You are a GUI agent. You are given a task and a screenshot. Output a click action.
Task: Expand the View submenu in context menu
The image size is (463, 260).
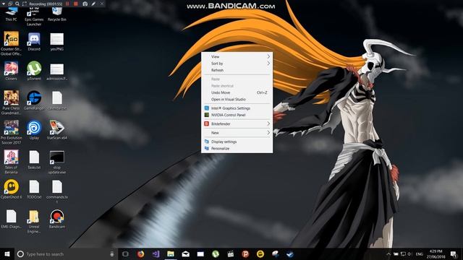click(x=237, y=56)
